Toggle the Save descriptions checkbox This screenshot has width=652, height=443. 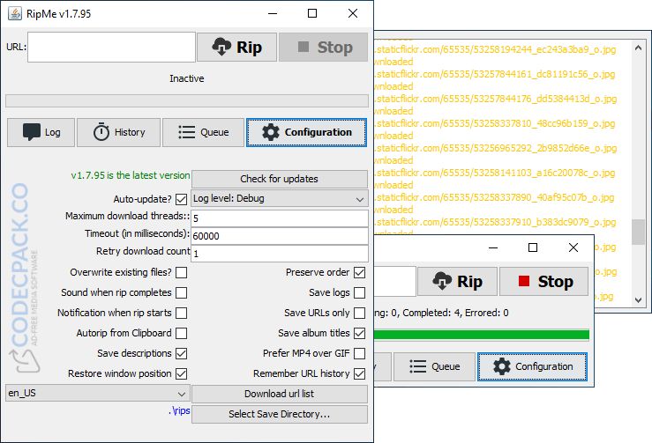pos(181,354)
